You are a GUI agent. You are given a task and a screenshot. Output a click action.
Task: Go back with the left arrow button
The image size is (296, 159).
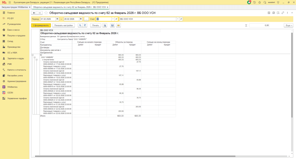[x=34, y=13]
